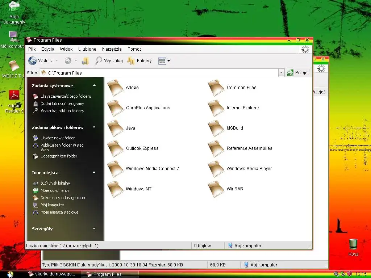This screenshot has width=371, height=278.
Task: Open the Edycja menu
Action: click(x=48, y=49)
